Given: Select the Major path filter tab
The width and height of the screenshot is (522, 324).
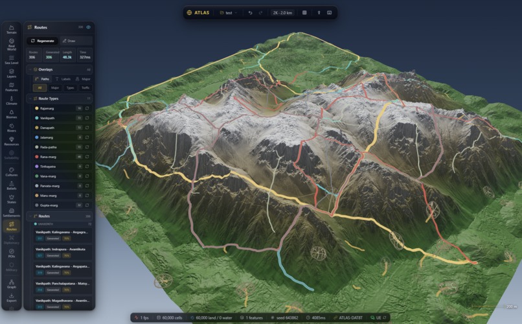Looking at the screenshot, I should 55,88.
